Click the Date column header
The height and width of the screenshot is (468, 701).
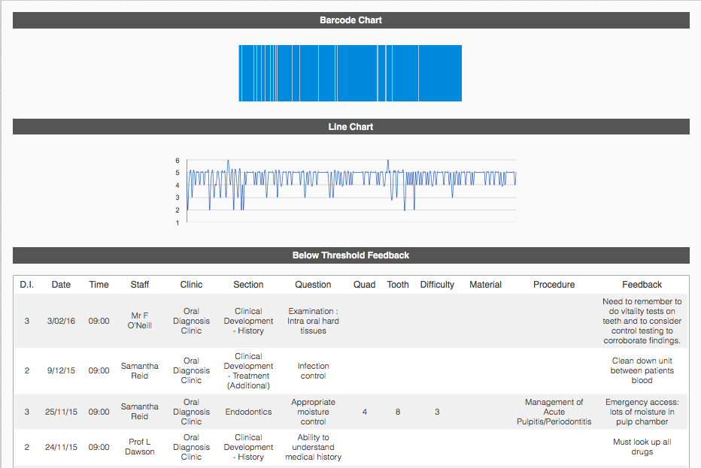pyautogui.click(x=61, y=285)
